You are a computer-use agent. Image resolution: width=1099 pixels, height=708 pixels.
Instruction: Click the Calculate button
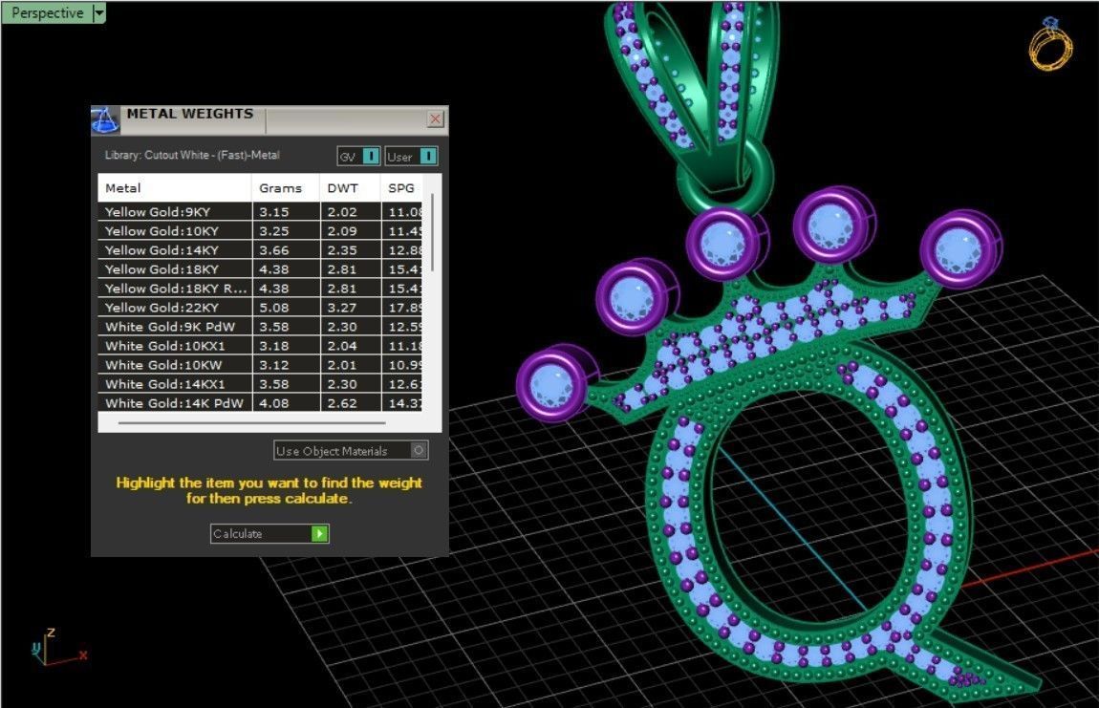click(x=269, y=533)
